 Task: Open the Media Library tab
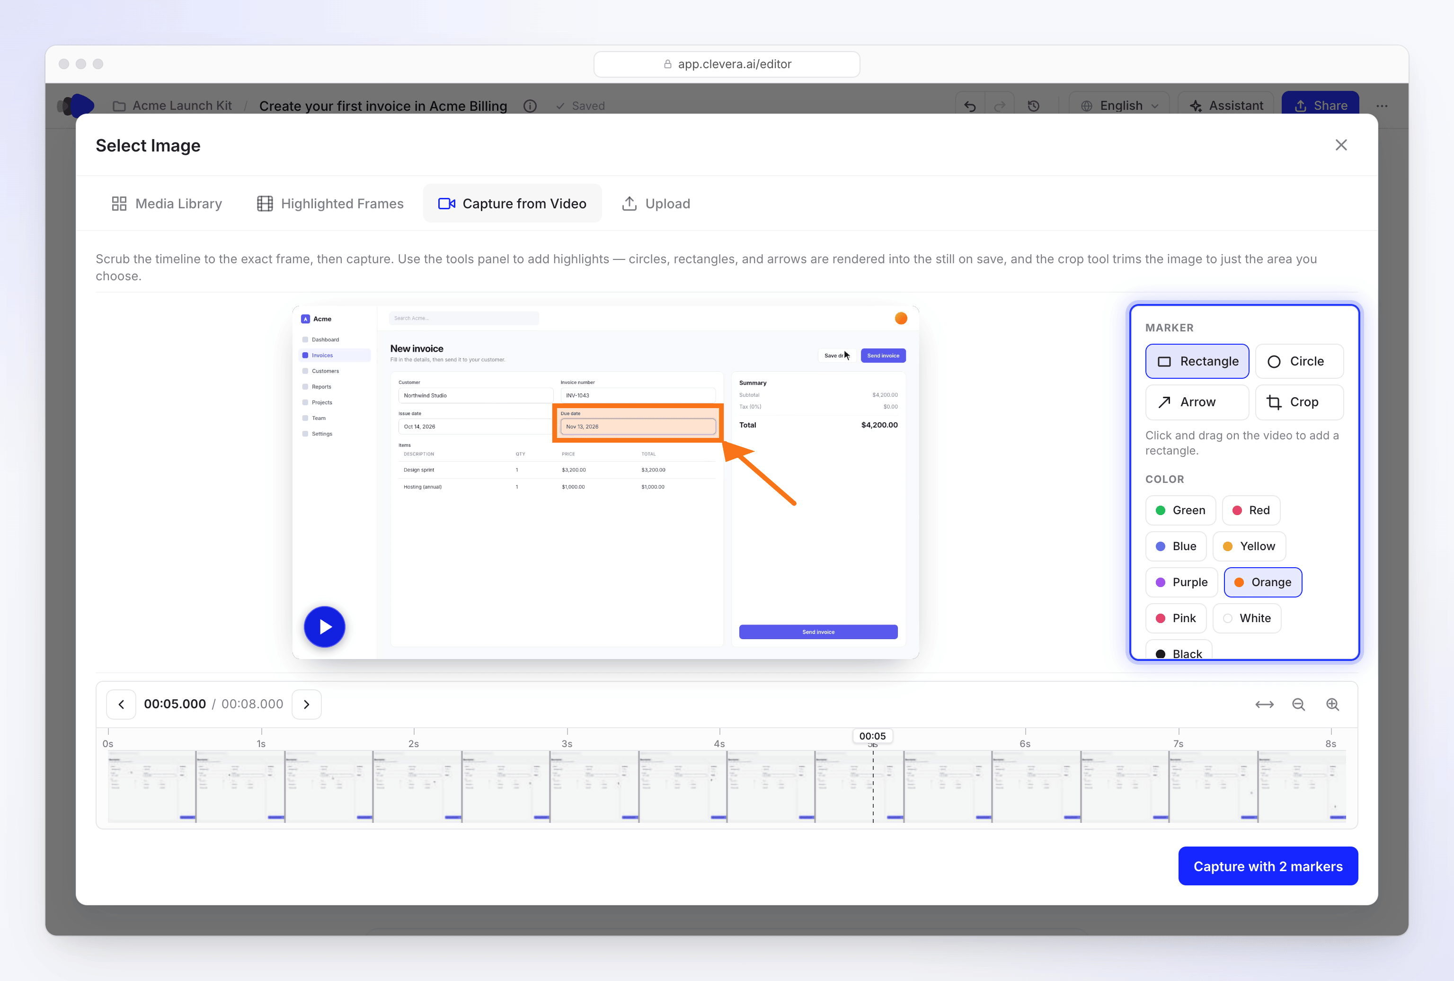tap(167, 203)
